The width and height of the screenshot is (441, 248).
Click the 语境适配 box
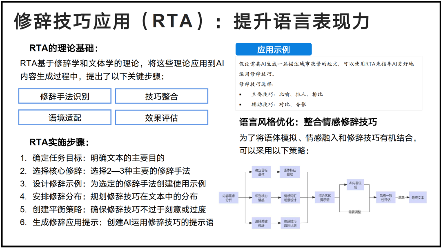(65, 118)
